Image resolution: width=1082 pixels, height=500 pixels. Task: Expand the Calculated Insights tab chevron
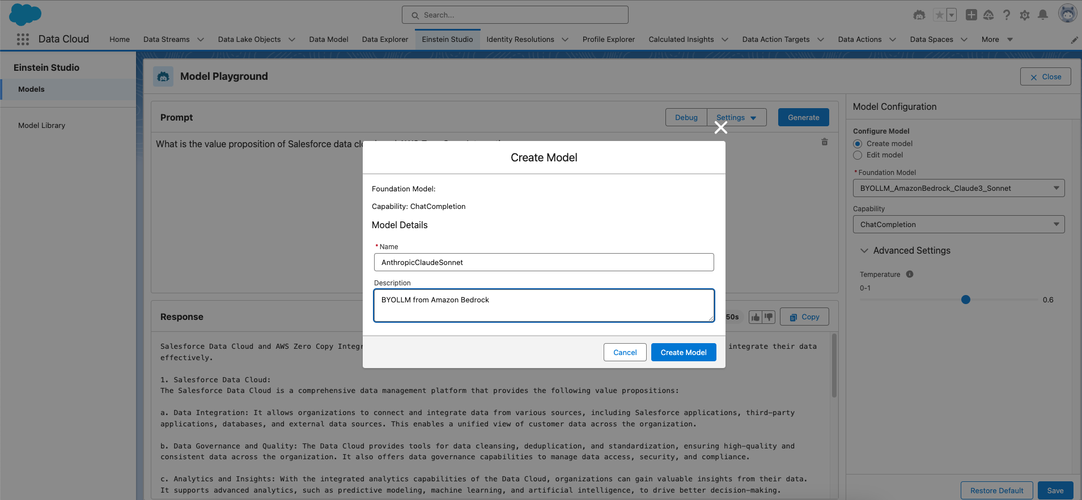click(x=725, y=40)
